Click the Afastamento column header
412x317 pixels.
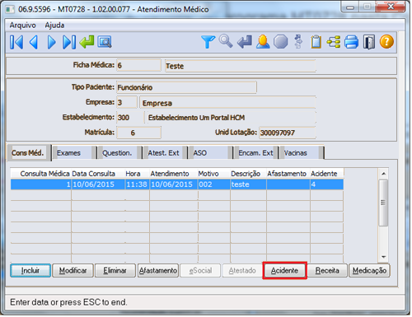click(288, 174)
